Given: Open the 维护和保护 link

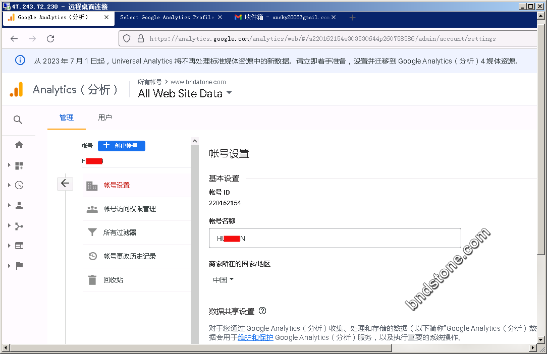Looking at the screenshot, I should (x=255, y=337).
